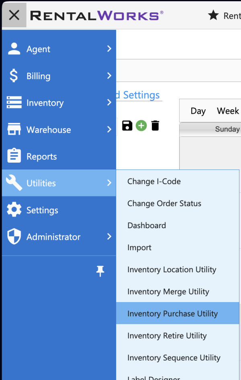This screenshot has width=241, height=380.
Task: Click the Warehouse storefront icon
Action: (x=14, y=130)
